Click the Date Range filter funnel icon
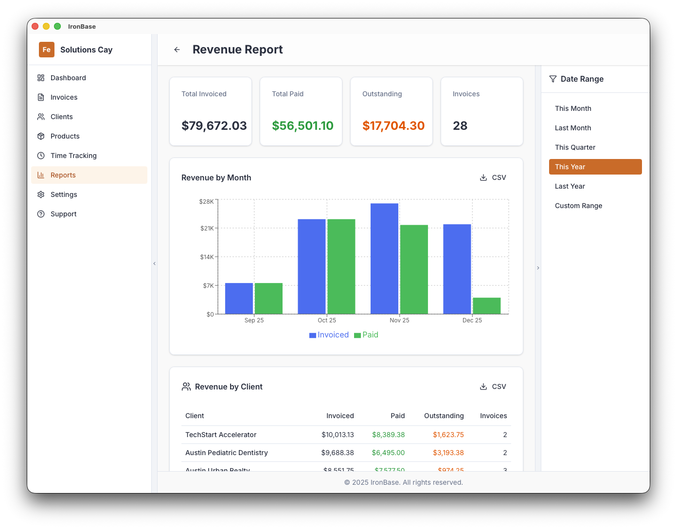Image resolution: width=677 pixels, height=529 pixels. point(553,79)
